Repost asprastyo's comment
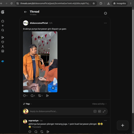This screenshot has height=134, width=134. [42, 132]
